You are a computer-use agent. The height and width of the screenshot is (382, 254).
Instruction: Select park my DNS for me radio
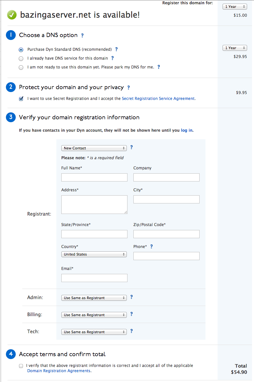pyautogui.click(x=21, y=67)
